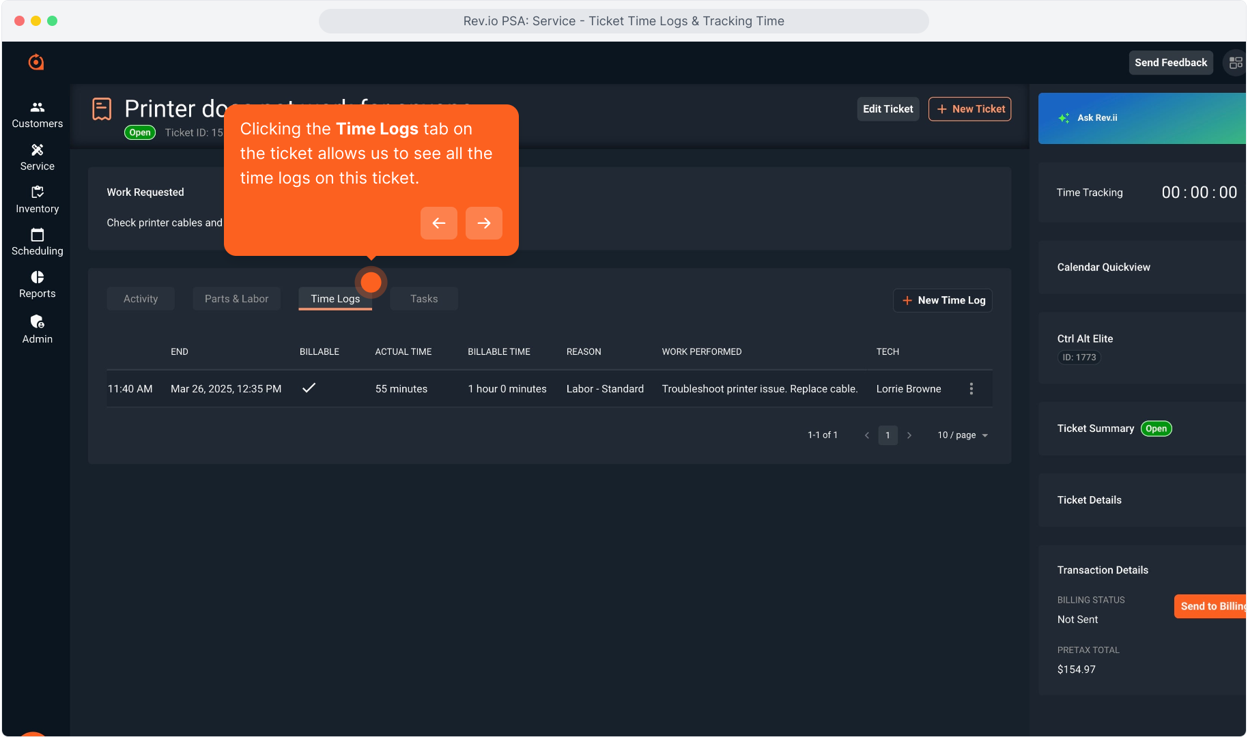Open the three-dot row actions menu
1248x737 pixels.
point(971,388)
